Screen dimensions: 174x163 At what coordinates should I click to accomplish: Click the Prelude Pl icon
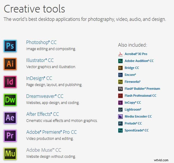pyautogui.click(x=120, y=124)
